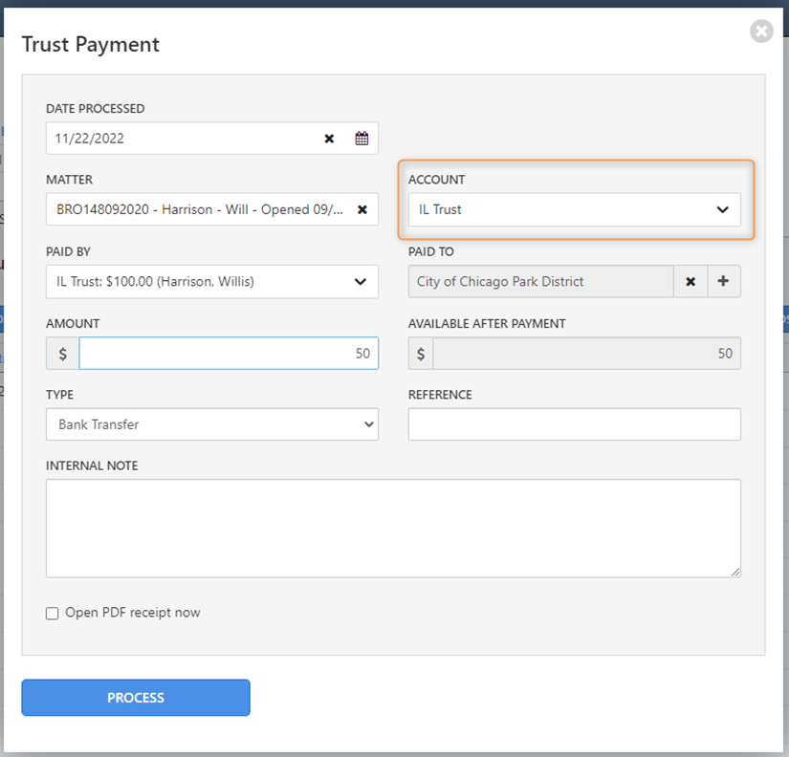Dismiss the Trust Payment dialog
This screenshot has width=789, height=757.
(761, 32)
